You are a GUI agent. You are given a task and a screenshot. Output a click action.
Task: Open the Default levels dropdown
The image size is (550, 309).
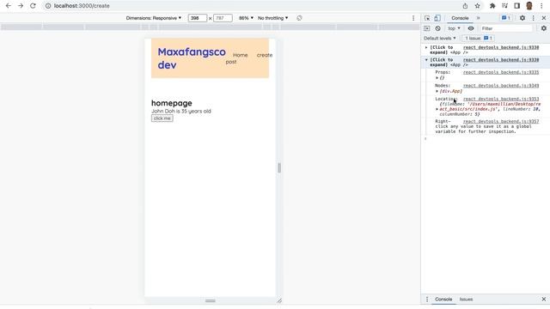(440, 38)
